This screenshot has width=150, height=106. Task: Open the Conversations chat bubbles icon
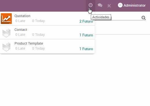[100, 5]
